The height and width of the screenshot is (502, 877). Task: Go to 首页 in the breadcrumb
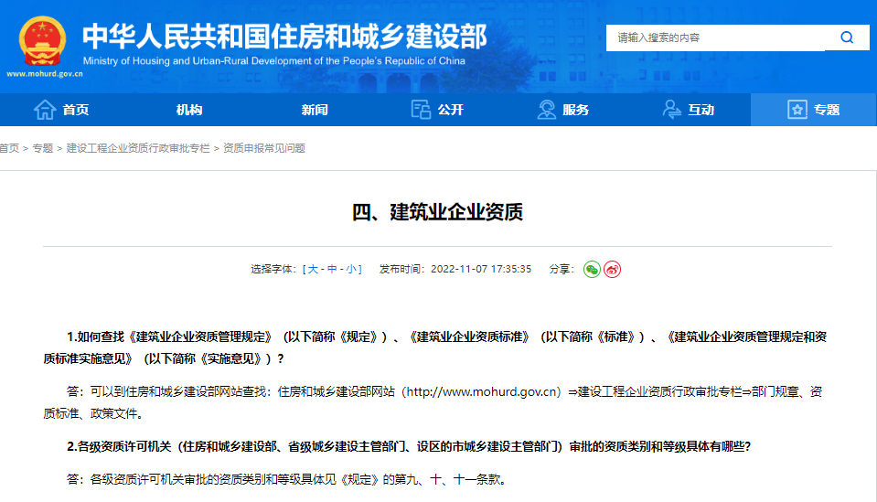click(x=9, y=148)
